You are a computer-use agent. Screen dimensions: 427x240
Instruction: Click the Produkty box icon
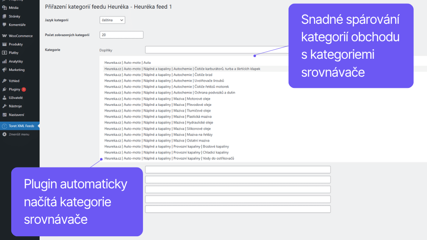point(4,44)
